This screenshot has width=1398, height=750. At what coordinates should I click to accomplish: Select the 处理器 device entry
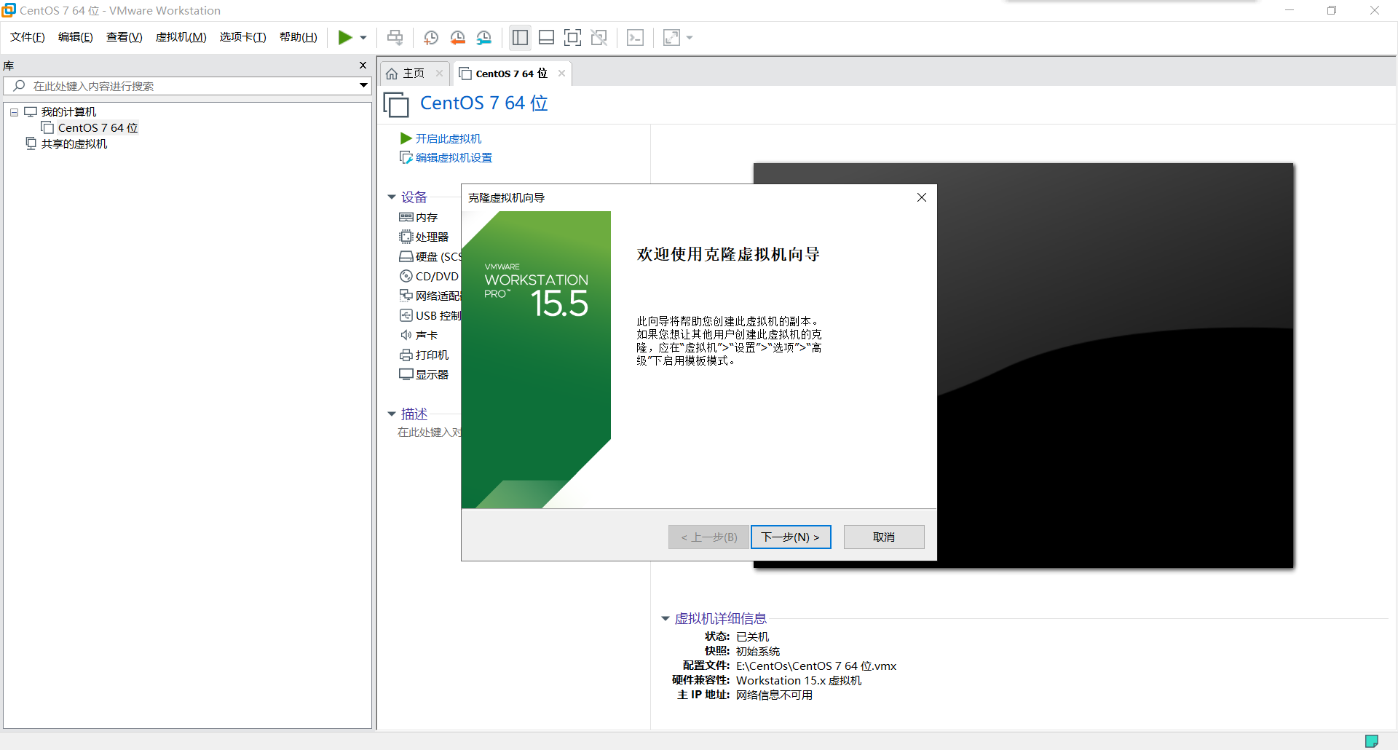point(424,237)
